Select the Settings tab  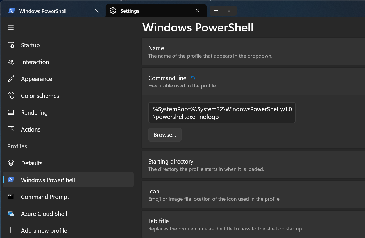130,11
